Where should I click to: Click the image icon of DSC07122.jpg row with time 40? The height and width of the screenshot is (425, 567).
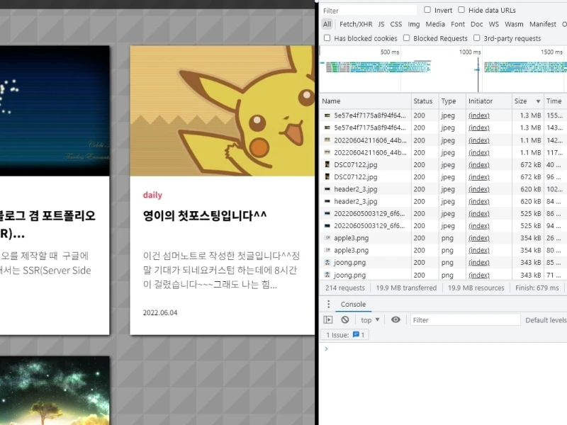327,165
